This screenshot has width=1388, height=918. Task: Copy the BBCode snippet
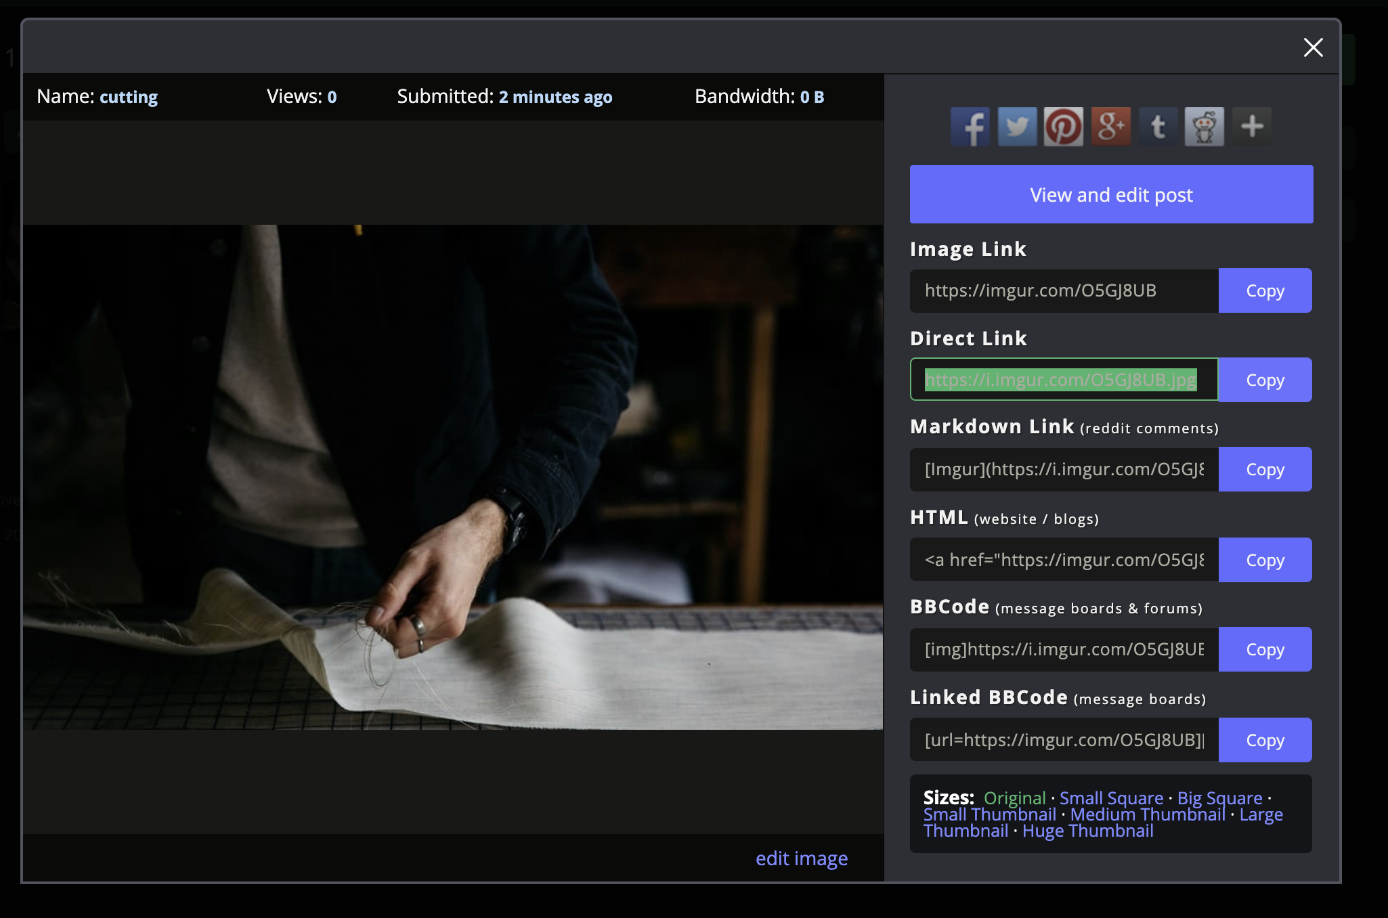[1265, 649]
